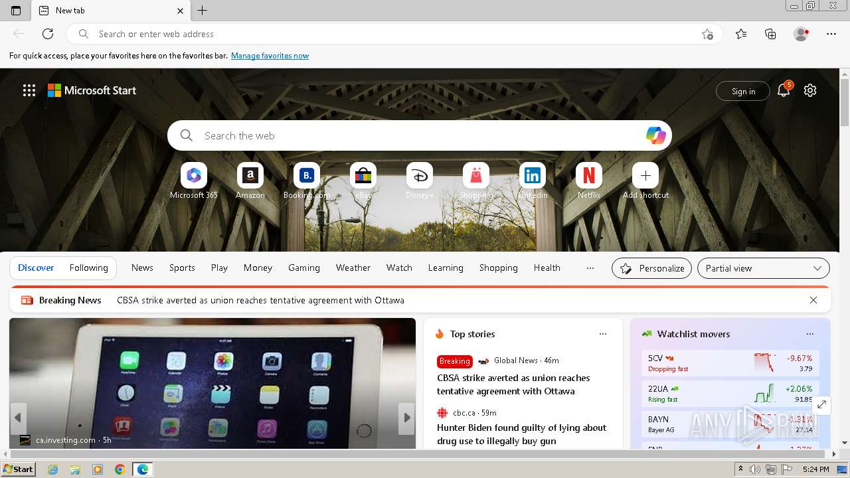The image size is (850, 478).
Task: Refresh the current page
Action: 48,34
